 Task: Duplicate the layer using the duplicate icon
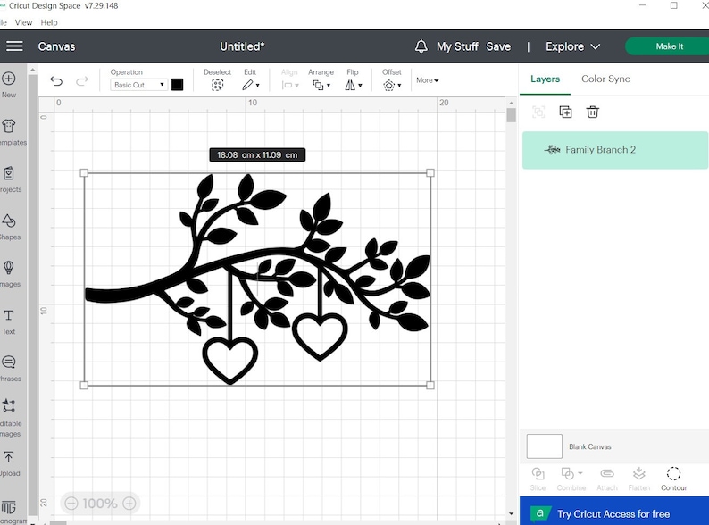pyautogui.click(x=565, y=112)
